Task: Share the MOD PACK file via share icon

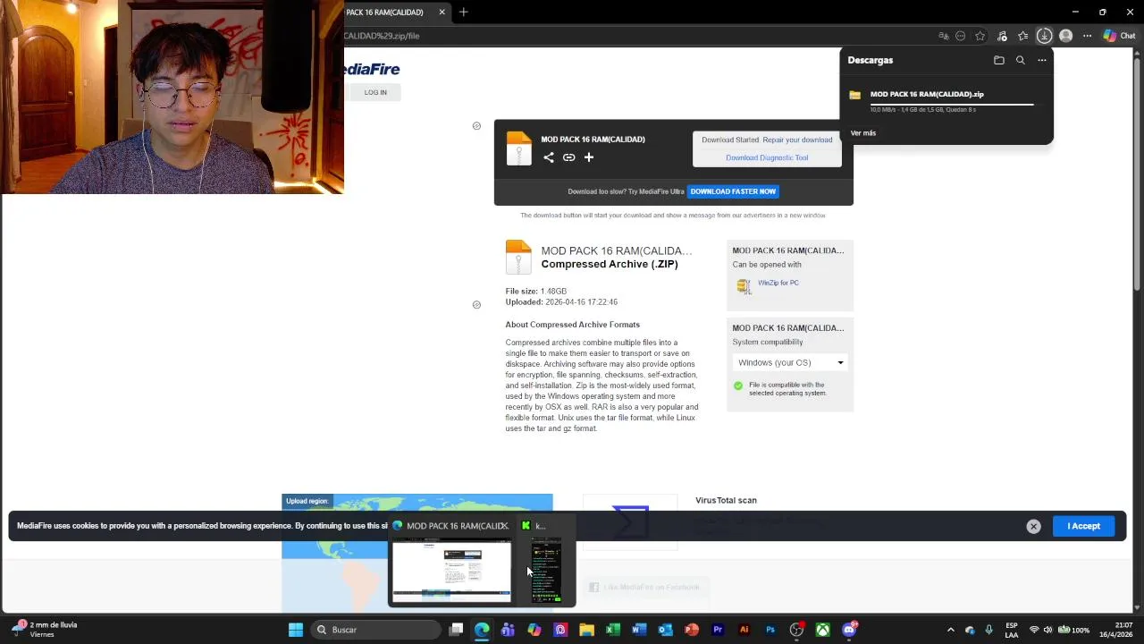Action: 549,157
